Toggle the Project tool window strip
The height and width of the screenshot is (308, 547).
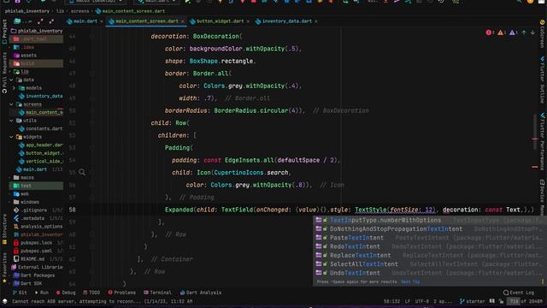[x=4, y=32]
